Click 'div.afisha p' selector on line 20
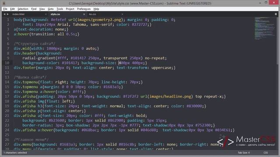 click(27, 111)
